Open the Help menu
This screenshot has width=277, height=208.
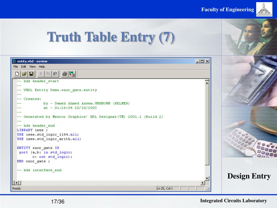pos(42,67)
